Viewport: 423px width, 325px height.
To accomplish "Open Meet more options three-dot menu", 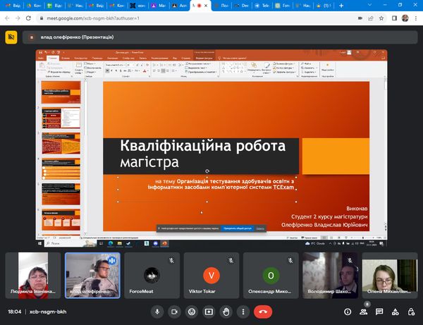I will 243,311.
